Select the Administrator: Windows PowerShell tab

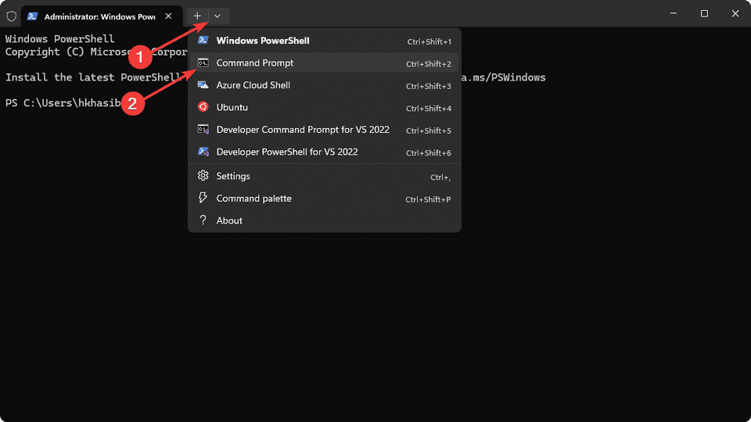(102, 16)
